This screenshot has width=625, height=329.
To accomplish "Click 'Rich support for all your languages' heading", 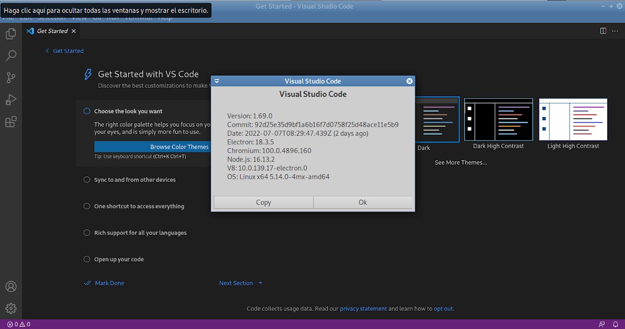I will pos(141,233).
